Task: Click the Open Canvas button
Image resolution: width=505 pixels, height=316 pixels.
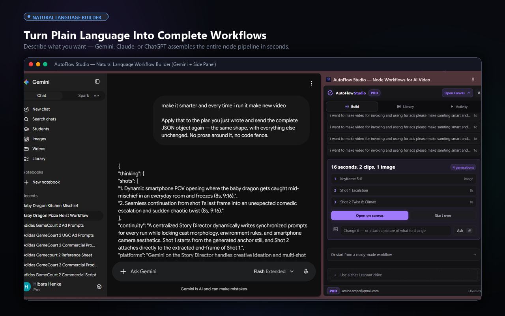Action: coord(457,93)
